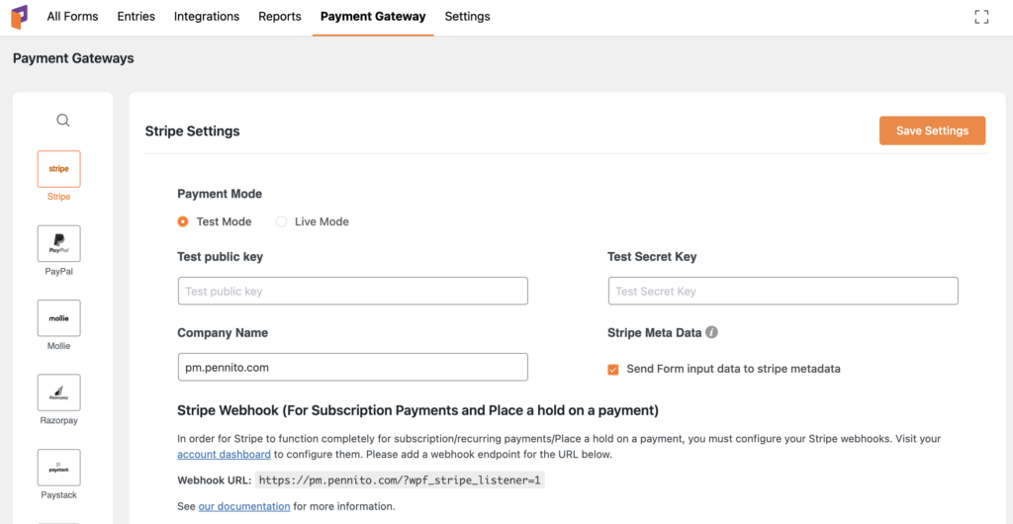Go to the Entries tab
Image resolution: width=1013 pixels, height=524 pixels.
136,17
